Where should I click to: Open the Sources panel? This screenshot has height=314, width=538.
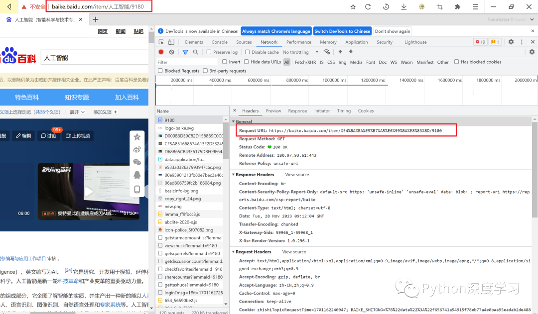point(244,42)
